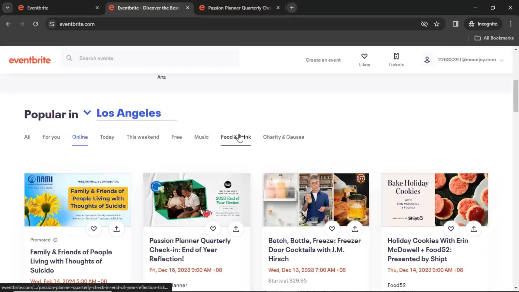Click the Bake Holiday Cookies event image
519x292 pixels.
click(x=435, y=200)
